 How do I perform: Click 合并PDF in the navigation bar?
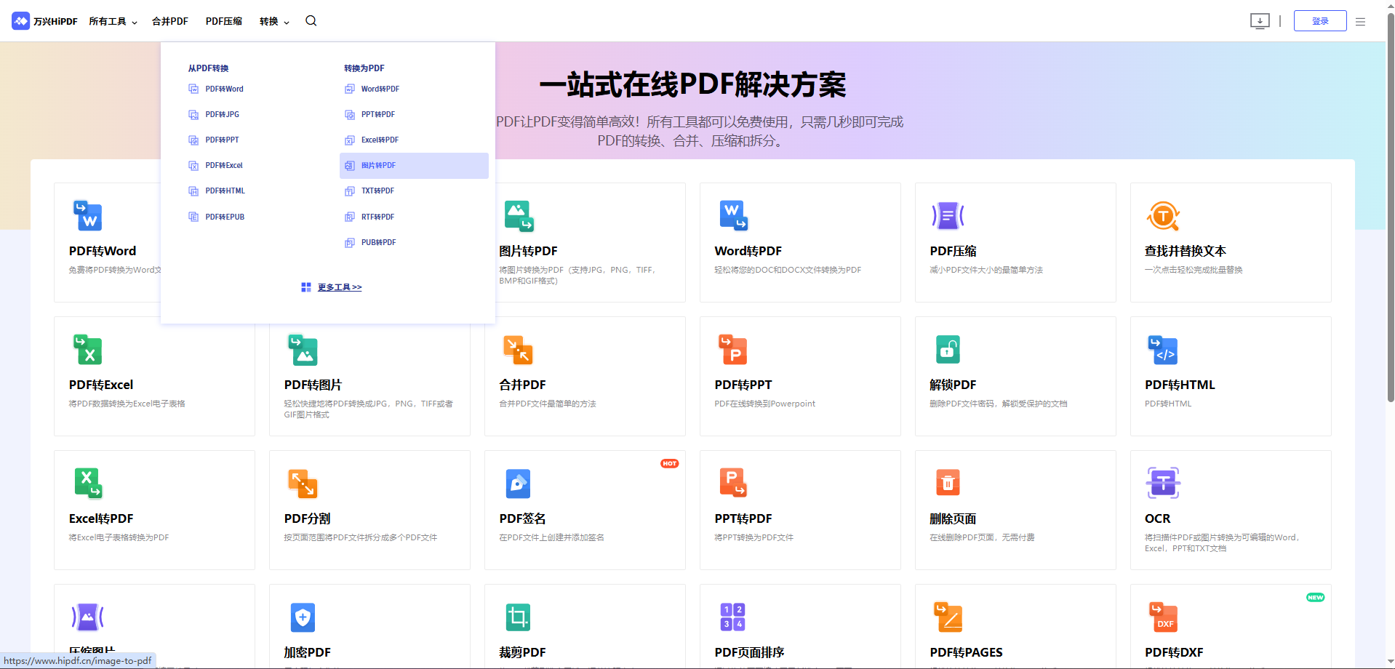click(169, 21)
